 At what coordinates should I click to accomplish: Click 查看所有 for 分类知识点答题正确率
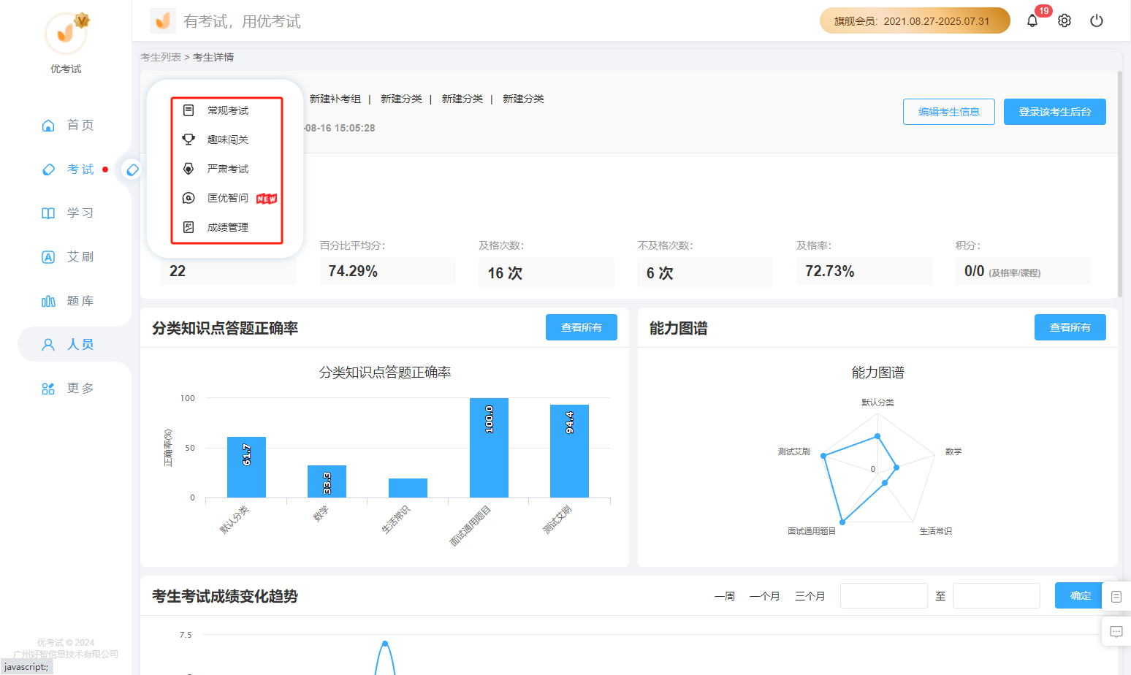[581, 327]
